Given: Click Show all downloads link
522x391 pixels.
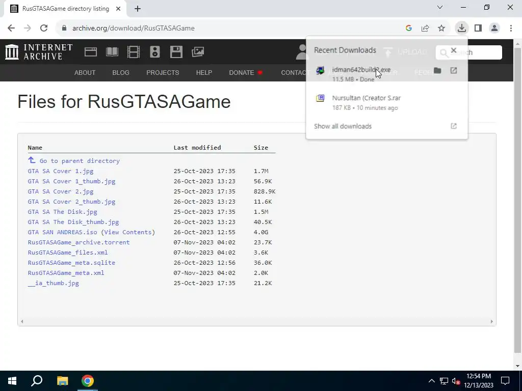Looking at the screenshot, I should point(343,126).
